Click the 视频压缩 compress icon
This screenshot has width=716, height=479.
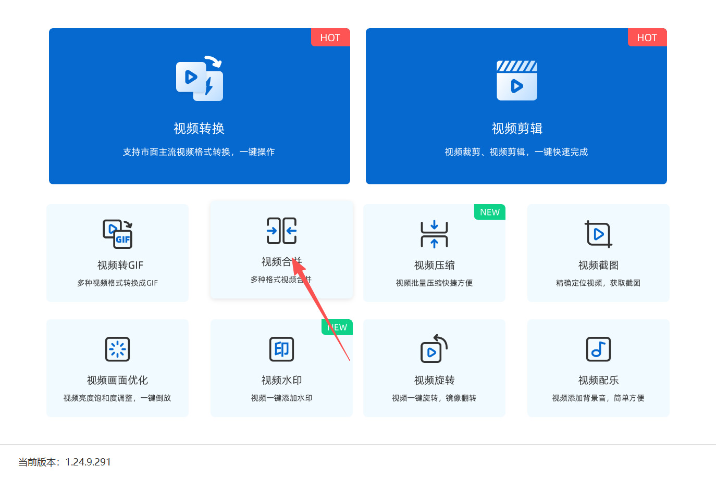[x=435, y=234]
